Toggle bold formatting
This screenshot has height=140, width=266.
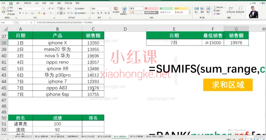(20, 13)
